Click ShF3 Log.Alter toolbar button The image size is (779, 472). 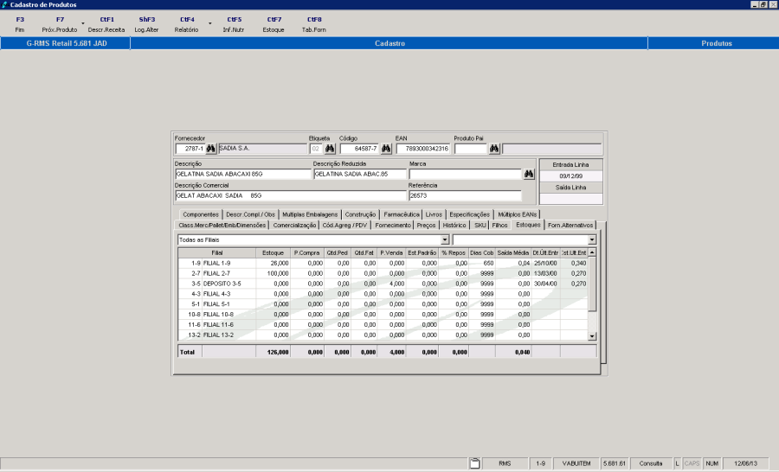point(146,24)
